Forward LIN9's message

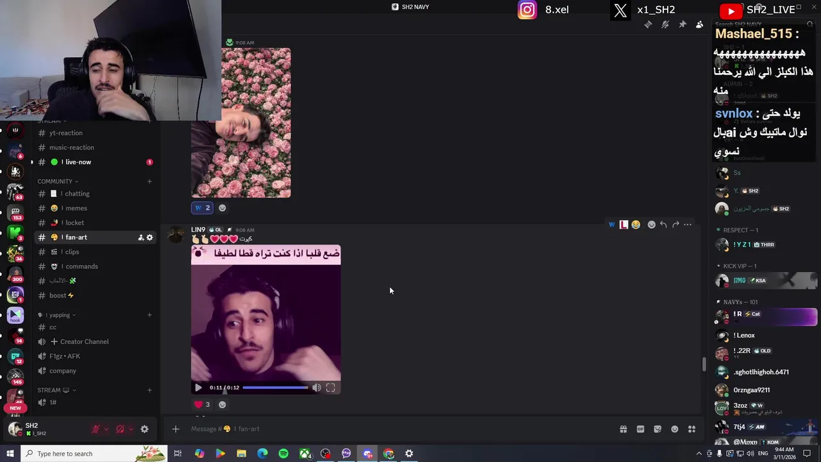tap(675, 225)
